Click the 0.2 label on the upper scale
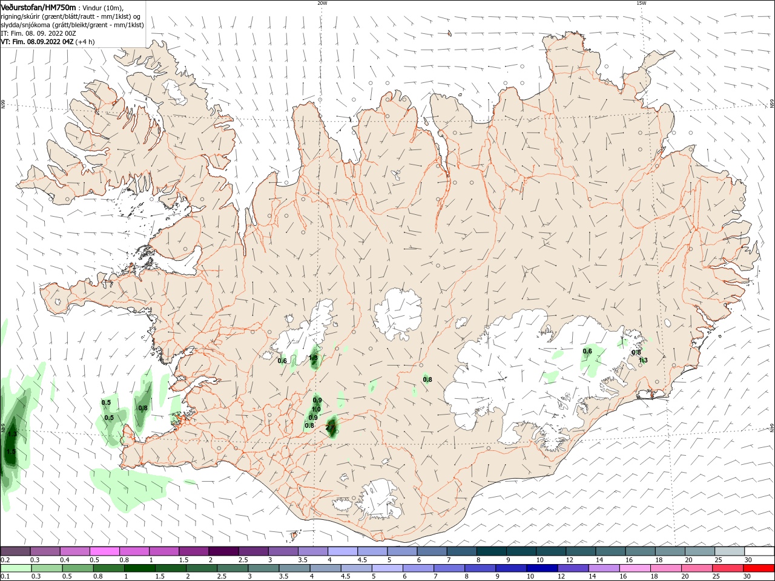The width and height of the screenshot is (775, 581). click(x=5, y=560)
